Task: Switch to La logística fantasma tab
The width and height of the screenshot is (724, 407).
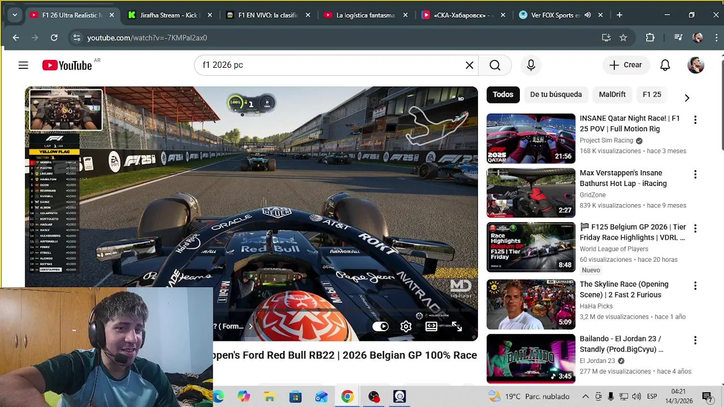Action: click(x=365, y=15)
